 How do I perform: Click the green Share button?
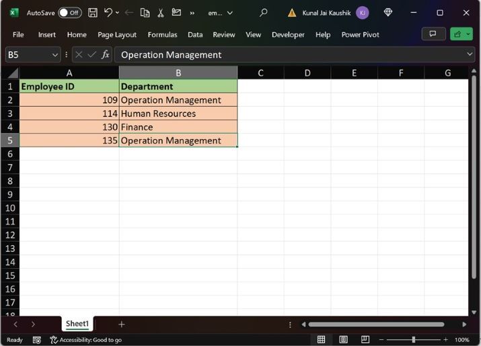pos(457,34)
